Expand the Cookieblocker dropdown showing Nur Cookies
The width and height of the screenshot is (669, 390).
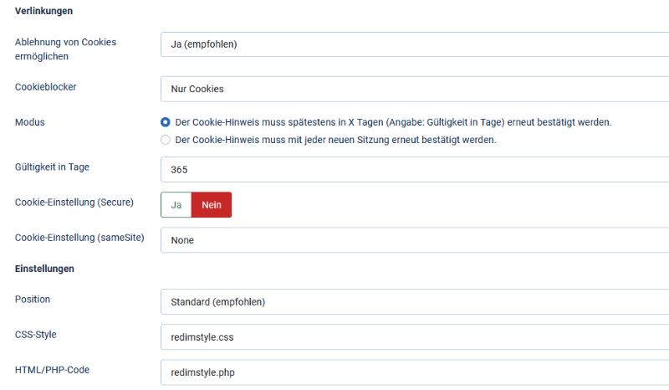(x=414, y=88)
